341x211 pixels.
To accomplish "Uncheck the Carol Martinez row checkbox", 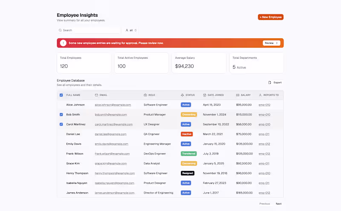I will click(x=61, y=124).
